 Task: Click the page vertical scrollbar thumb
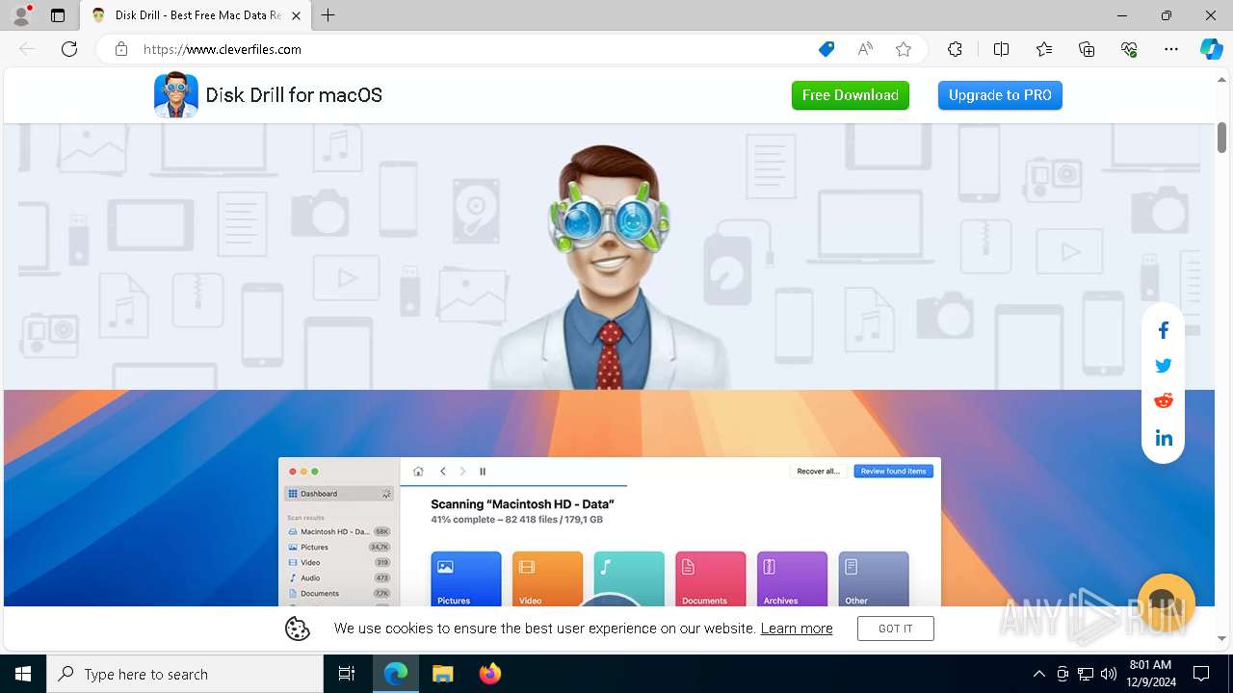[1221, 137]
